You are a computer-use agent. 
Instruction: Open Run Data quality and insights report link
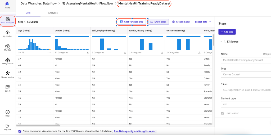click(135, 131)
